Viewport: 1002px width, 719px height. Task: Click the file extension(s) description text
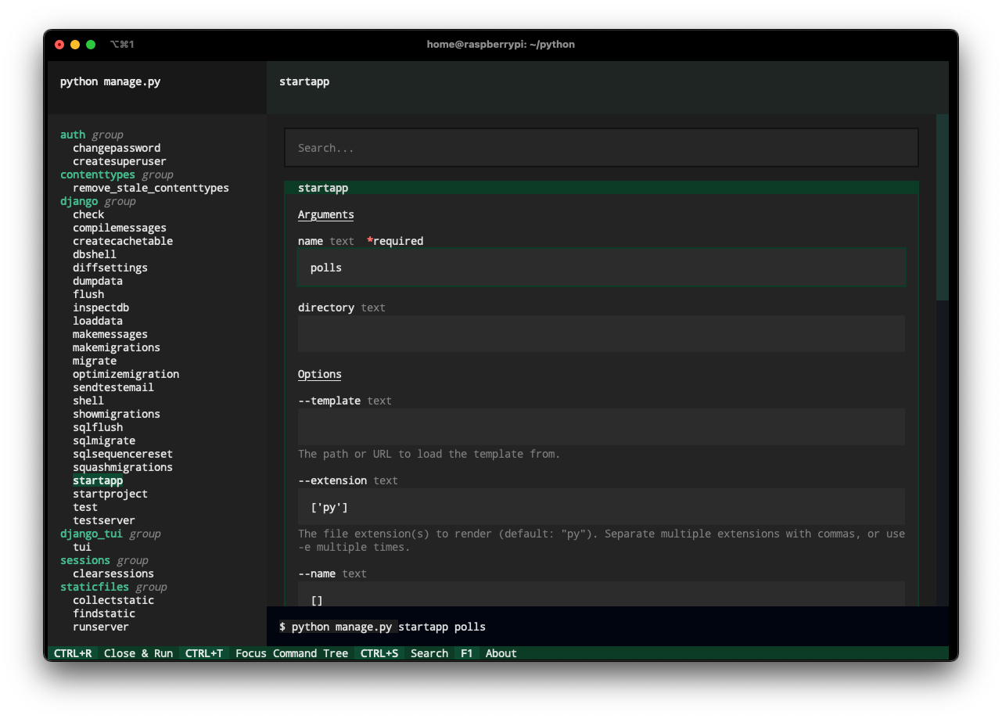602,540
